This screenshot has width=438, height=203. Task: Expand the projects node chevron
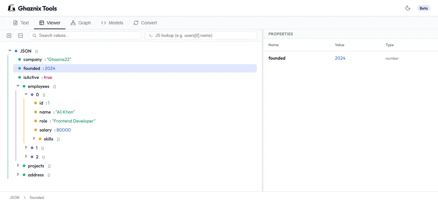[x=18, y=166]
